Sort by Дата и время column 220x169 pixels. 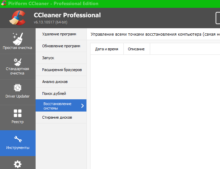pos(107,49)
